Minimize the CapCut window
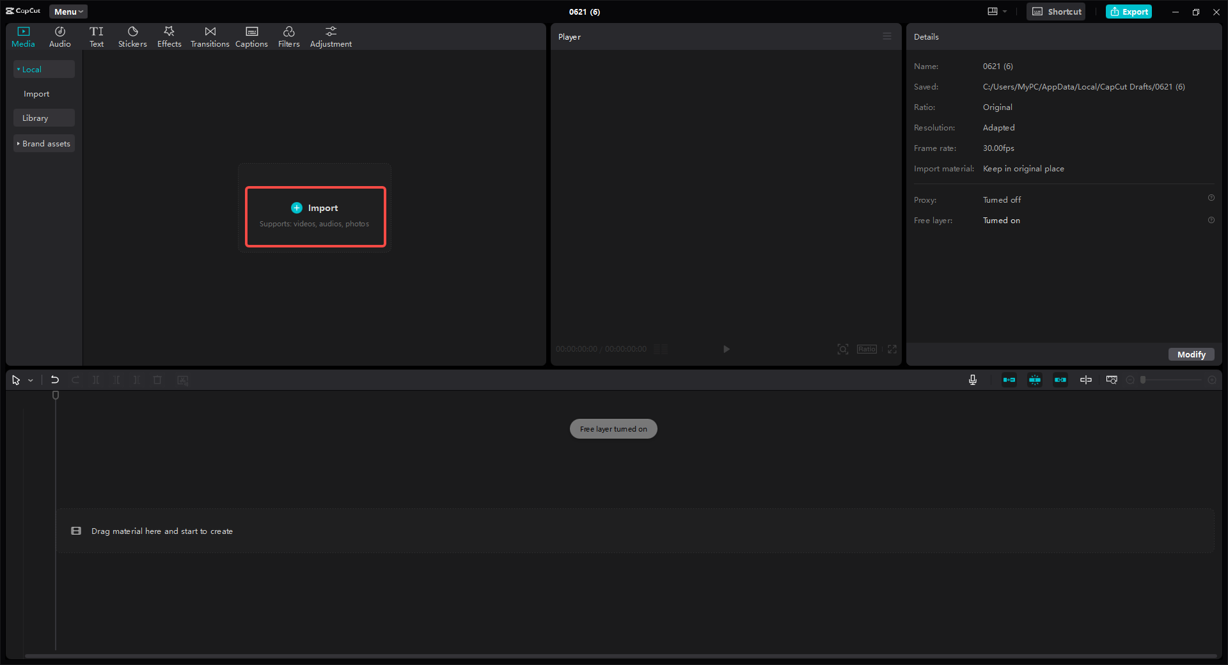Image resolution: width=1228 pixels, height=665 pixels. pyautogui.click(x=1175, y=12)
